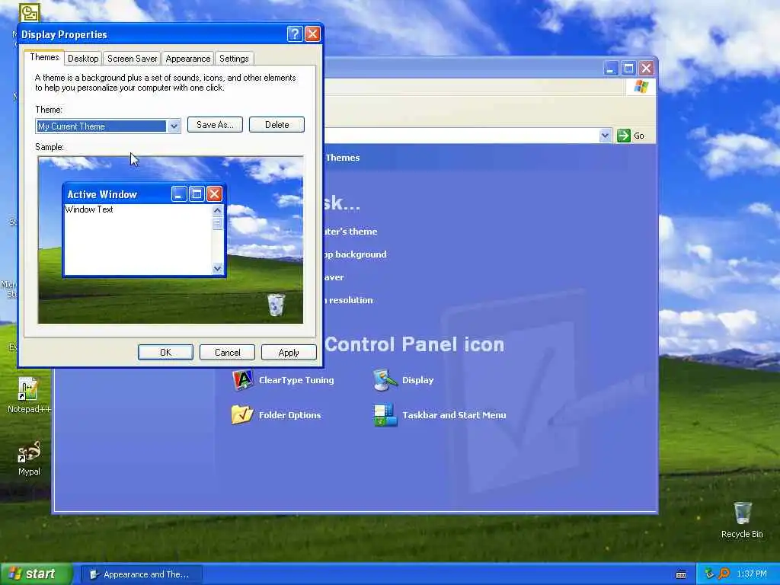Click the Save As... button
Image resolution: width=780 pixels, height=585 pixels.
point(215,124)
